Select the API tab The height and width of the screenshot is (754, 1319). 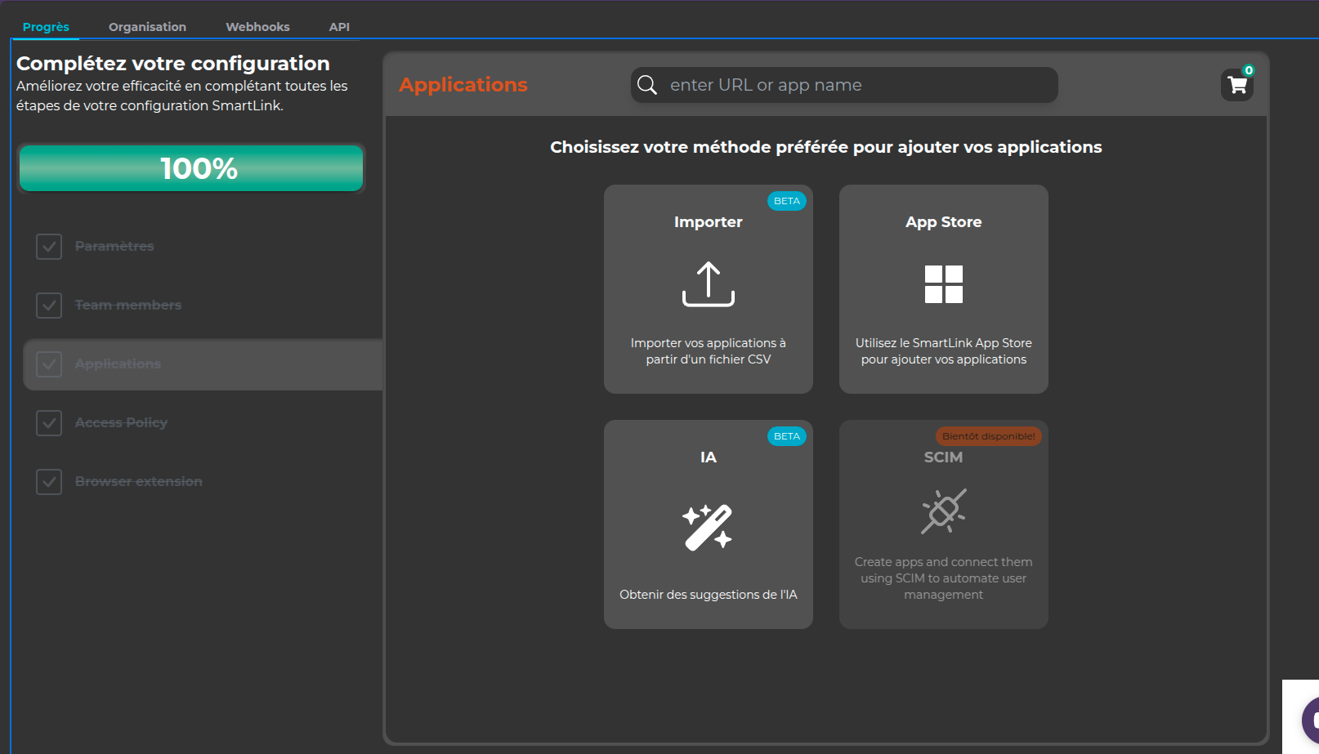click(339, 27)
